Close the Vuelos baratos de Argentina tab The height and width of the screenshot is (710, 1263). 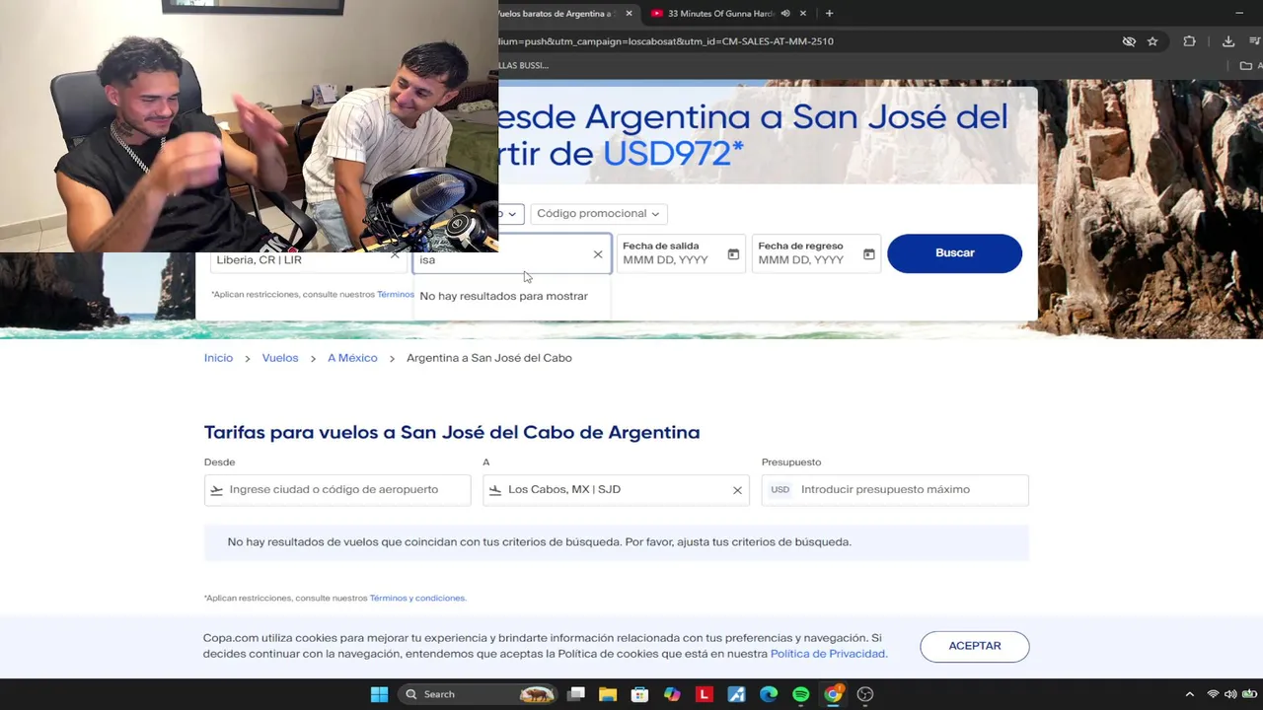pyautogui.click(x=629, y=14)
